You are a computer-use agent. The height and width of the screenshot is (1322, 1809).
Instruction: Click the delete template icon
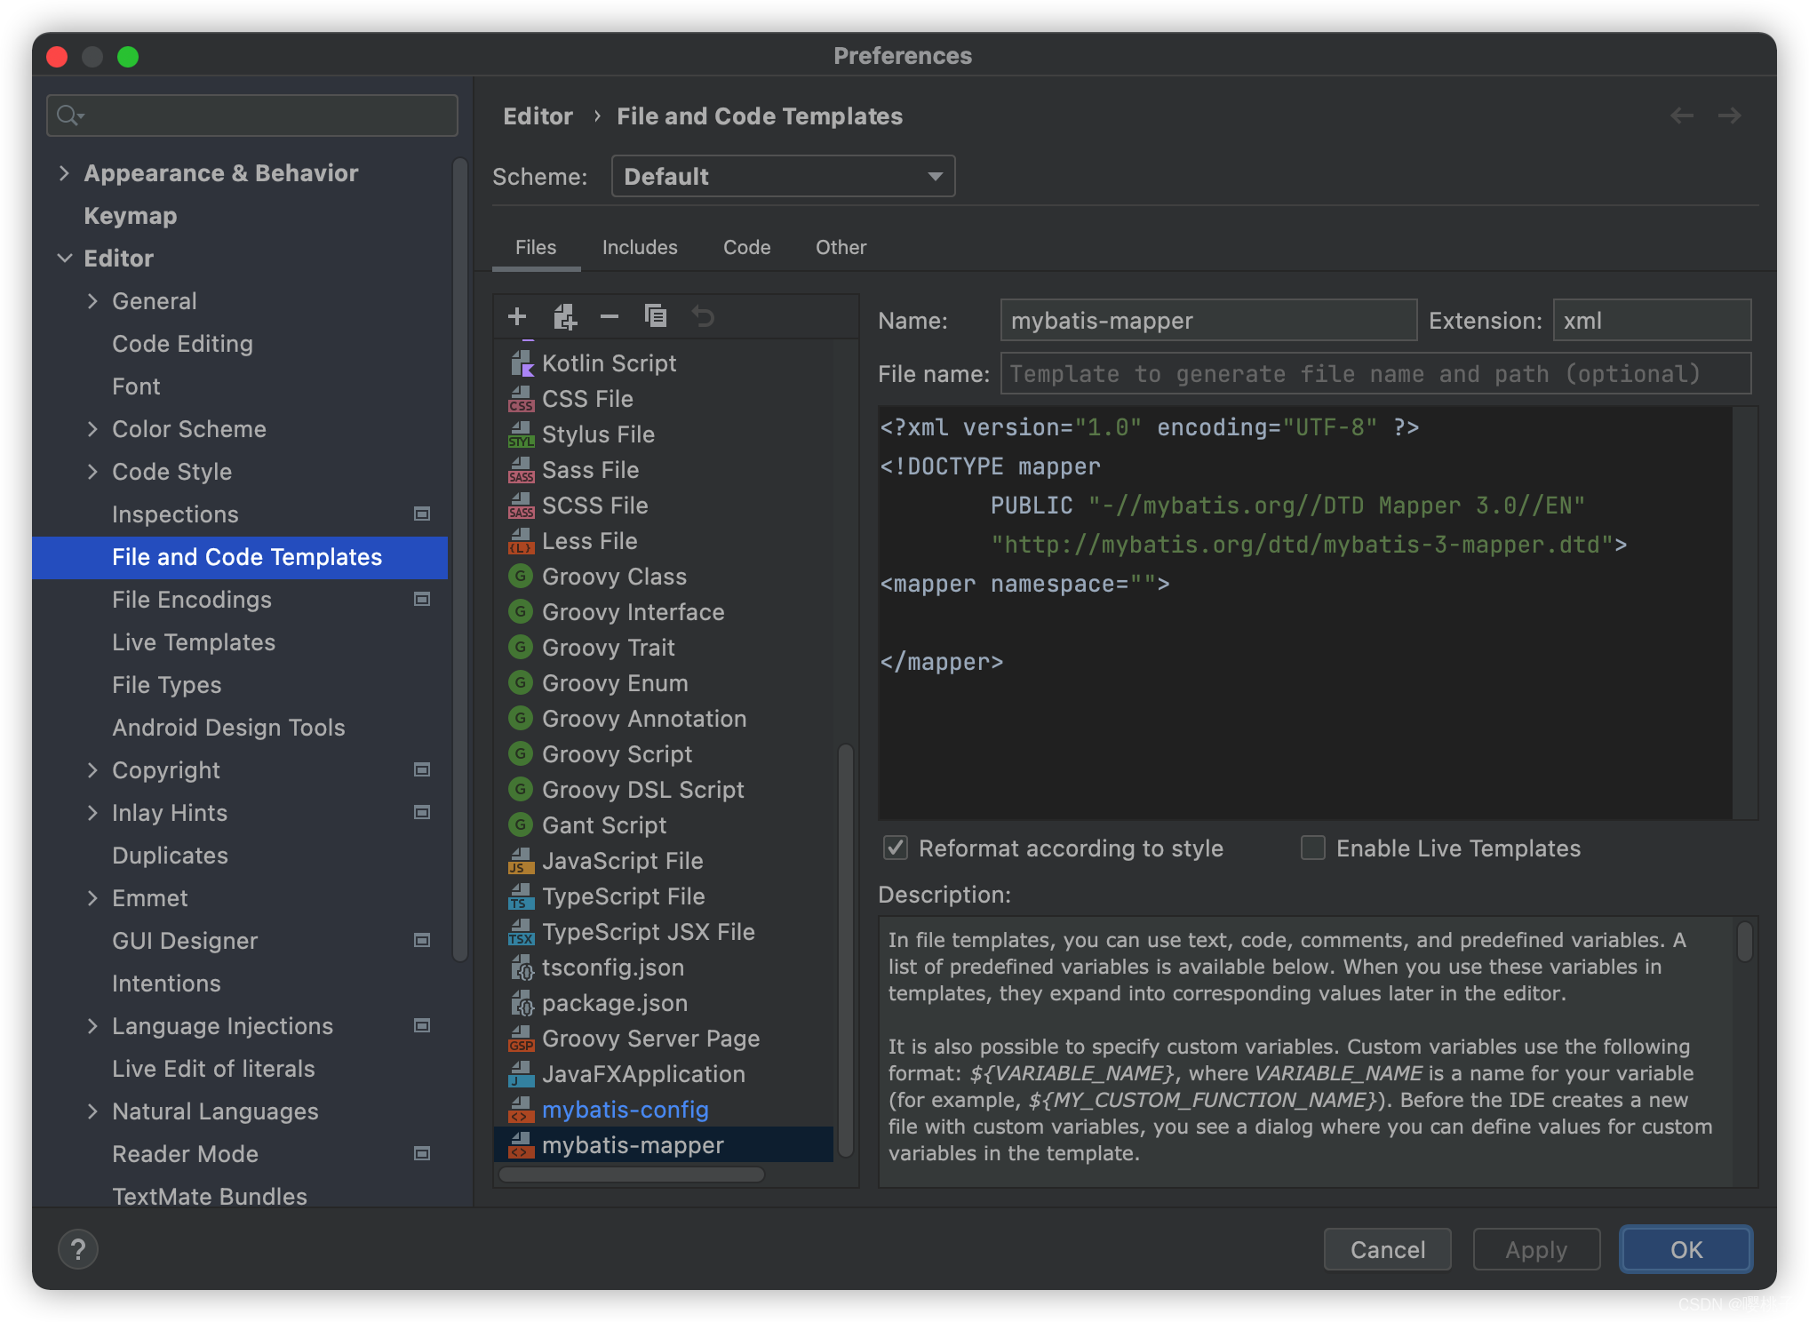tap(611, 316)
